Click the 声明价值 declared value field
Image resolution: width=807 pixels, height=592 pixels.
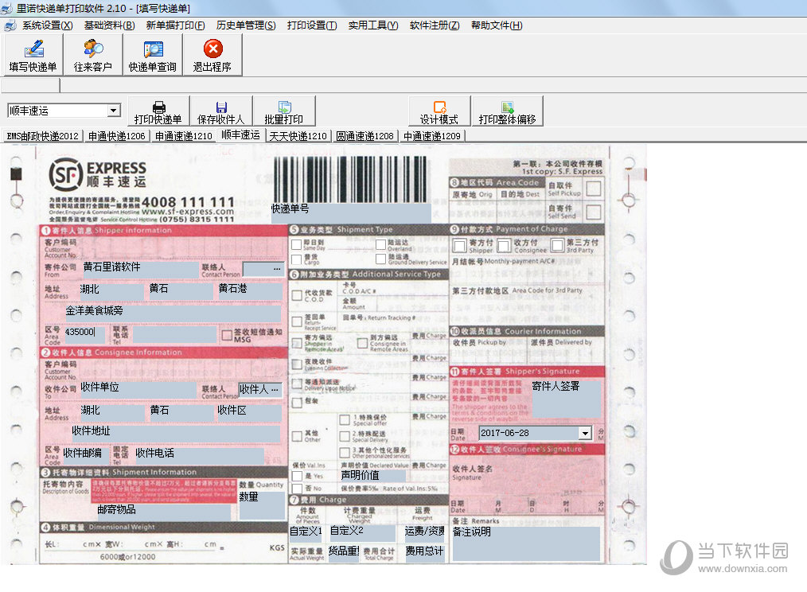click(372, 476)
